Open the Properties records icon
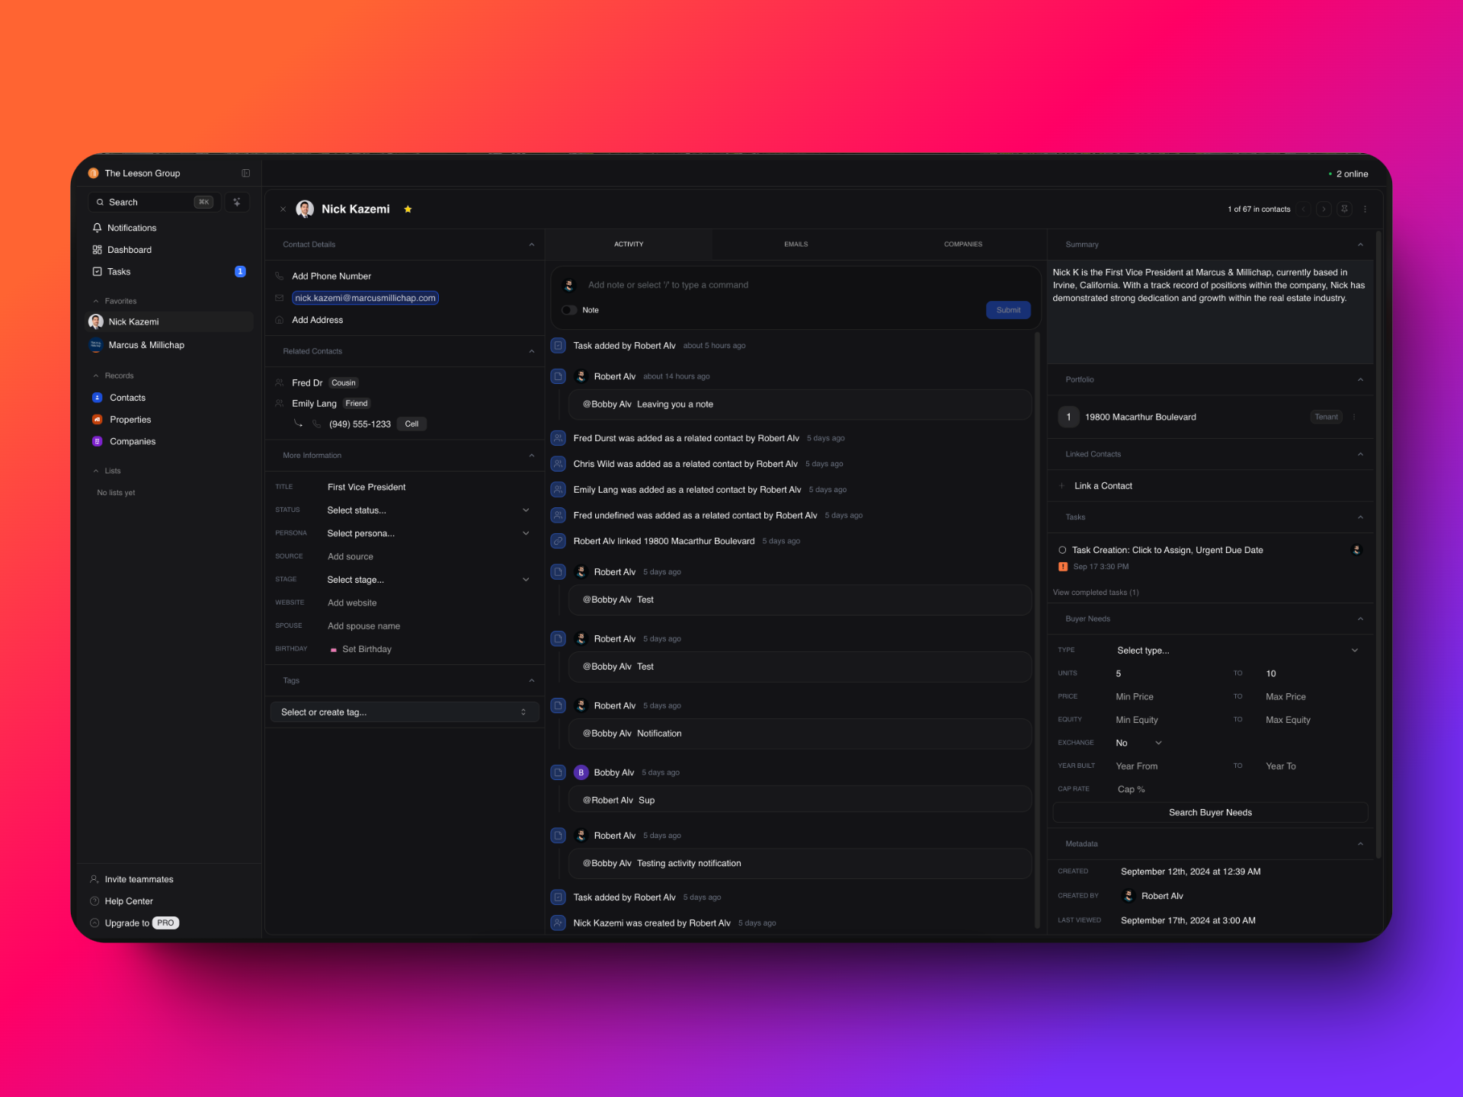Screen dimensions: 1463x1097 coord(98,420)
